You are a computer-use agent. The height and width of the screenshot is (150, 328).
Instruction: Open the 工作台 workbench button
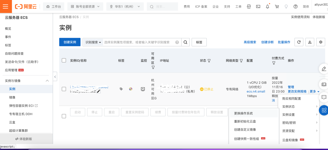[x=54, y=6]
